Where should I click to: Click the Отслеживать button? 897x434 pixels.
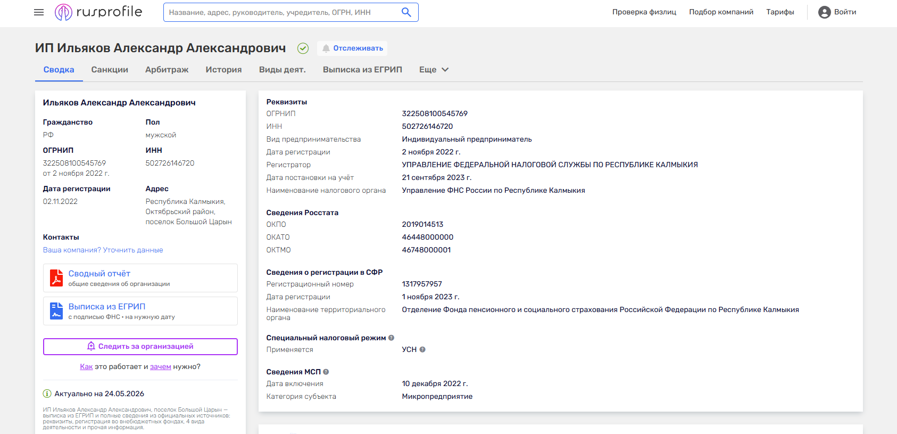[352, 48]
